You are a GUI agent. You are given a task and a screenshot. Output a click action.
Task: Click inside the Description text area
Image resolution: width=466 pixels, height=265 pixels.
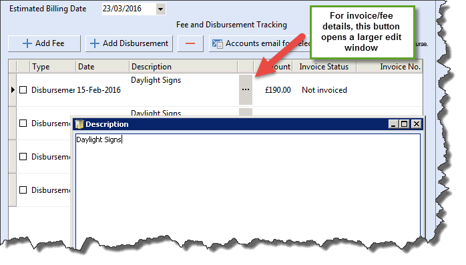coord(248,190)
